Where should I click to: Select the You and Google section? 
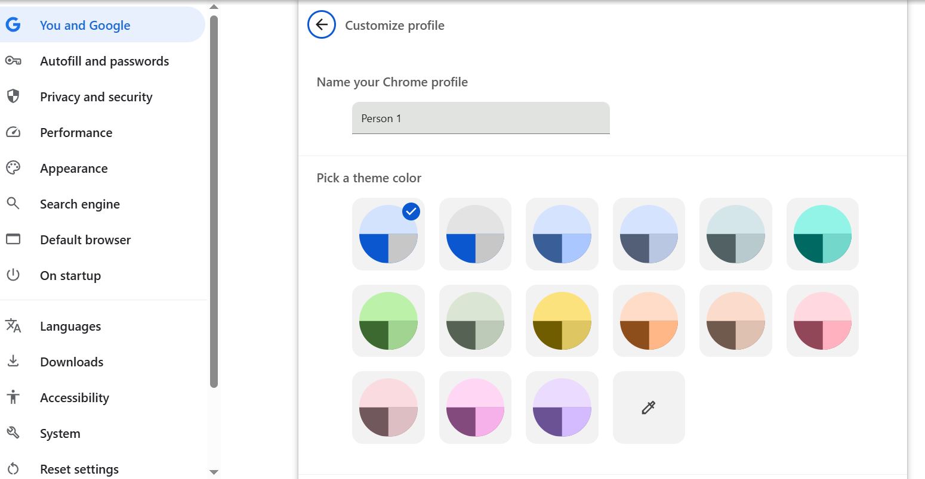tap(85, 25)
